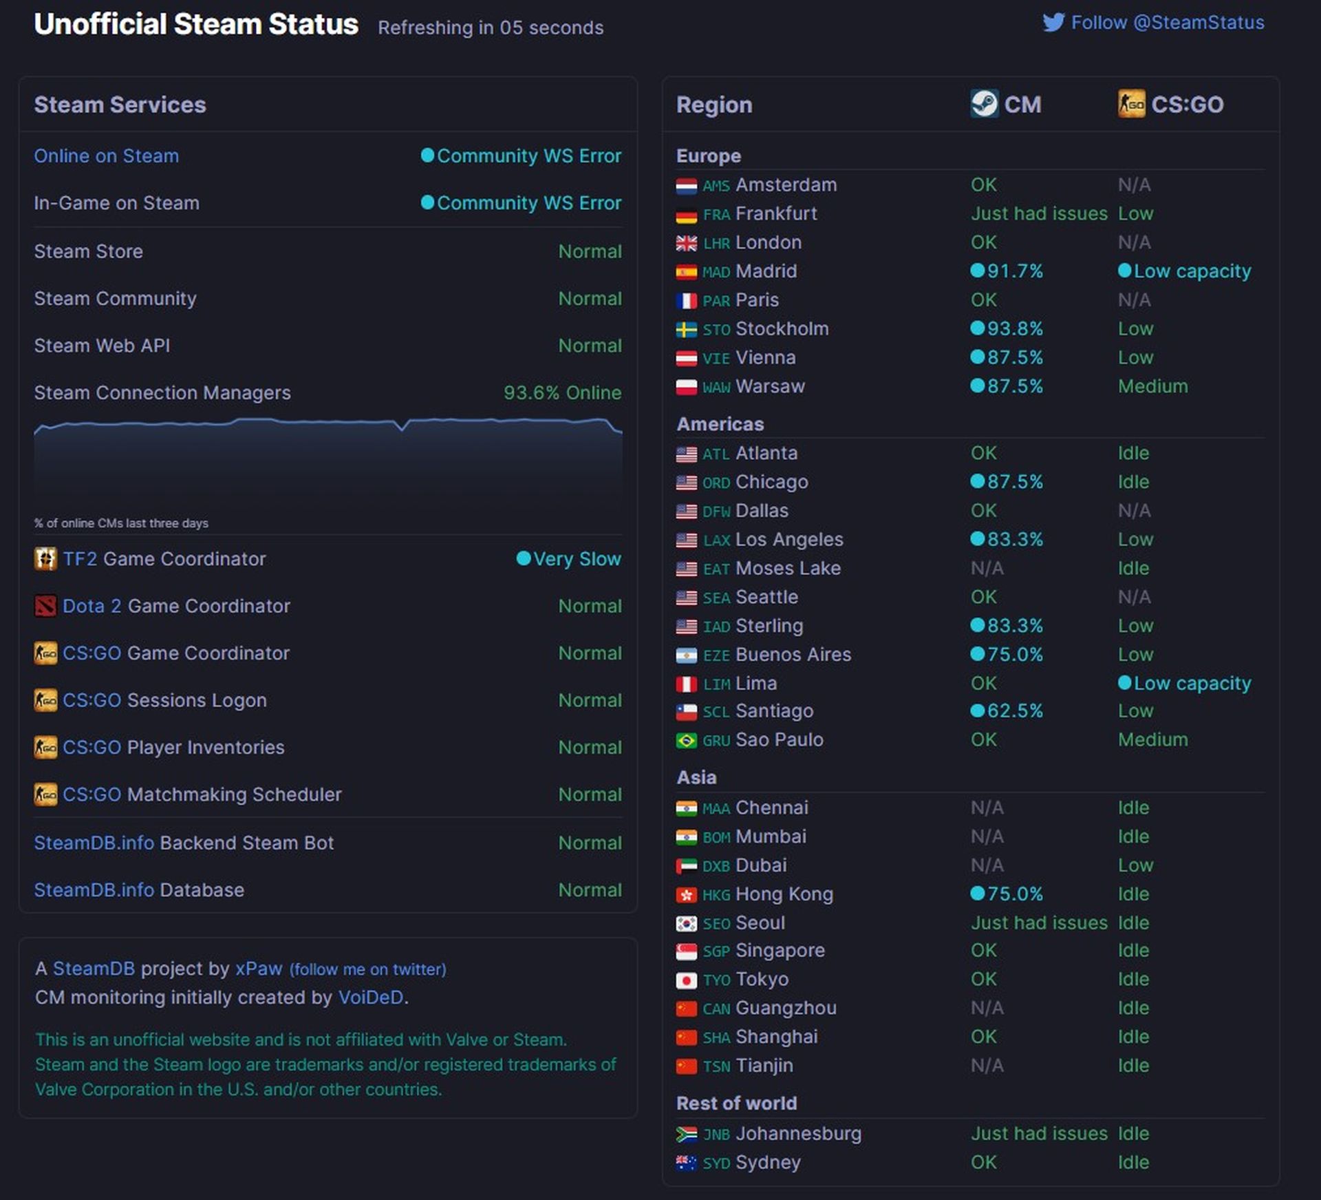Open the TF2 link
Viewport: 1321px width, 1200px height.
pos(80,558)
